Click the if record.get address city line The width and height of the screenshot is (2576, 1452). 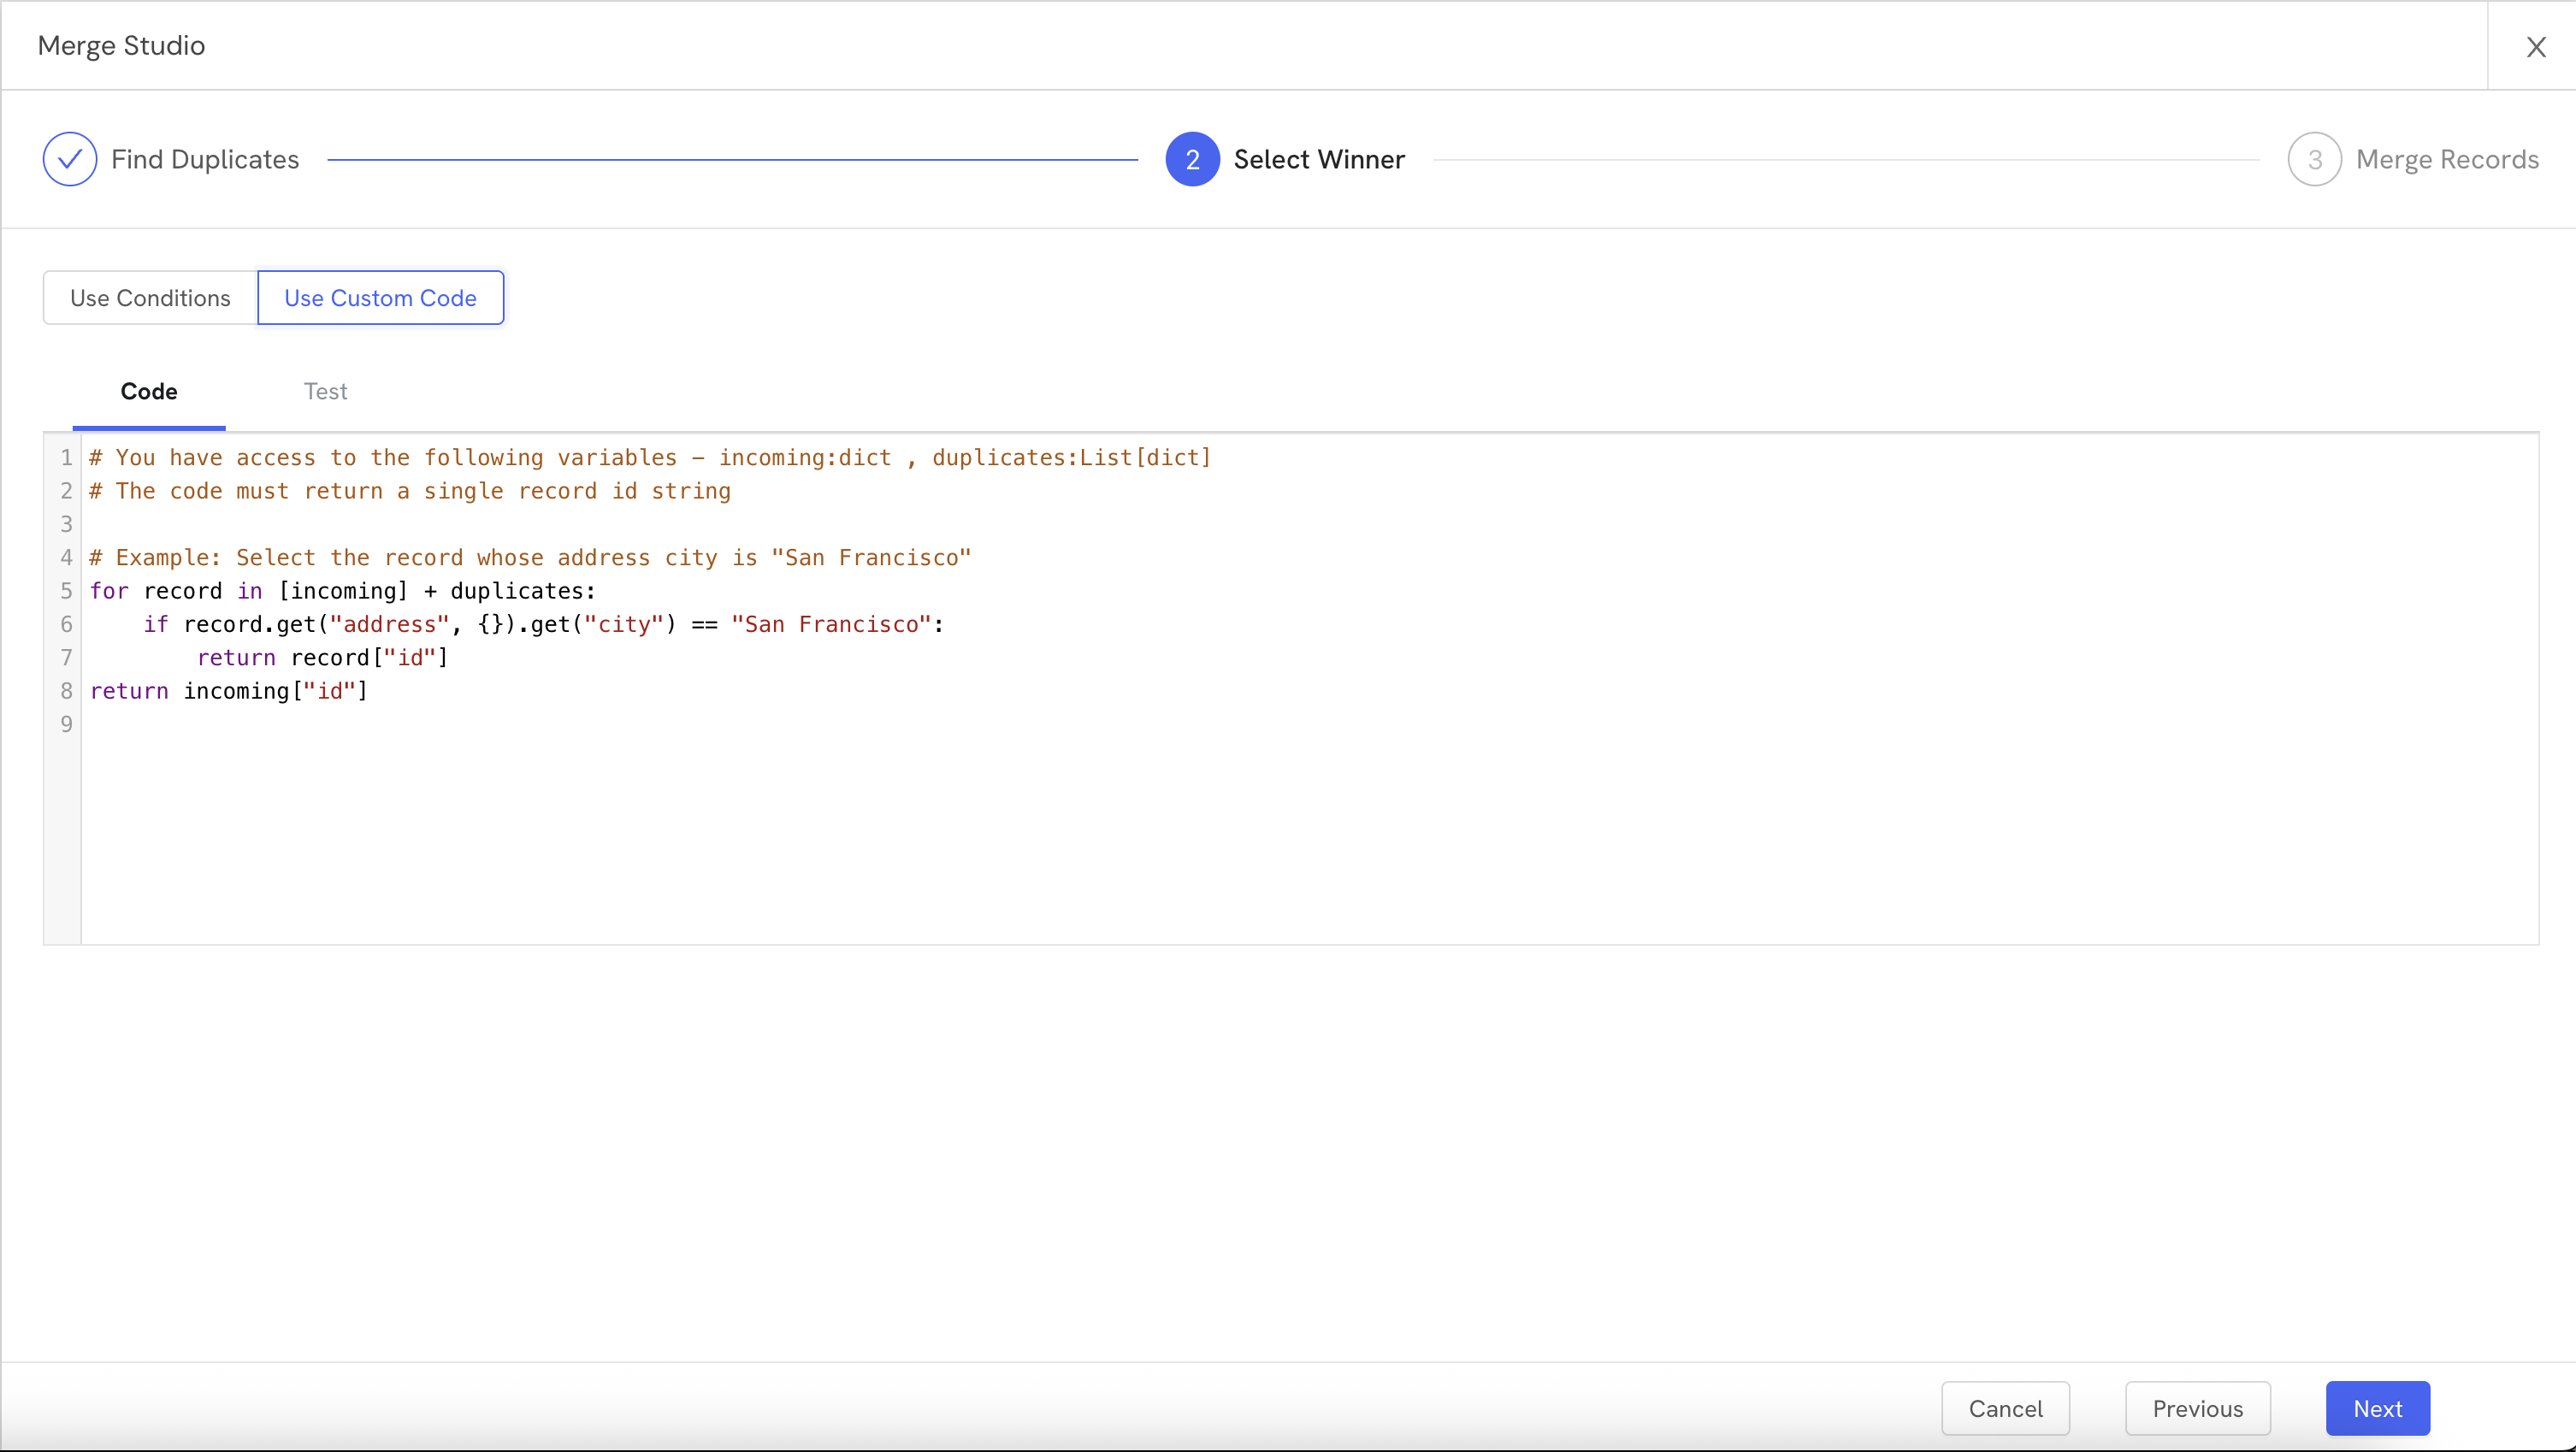pos(543,625)
